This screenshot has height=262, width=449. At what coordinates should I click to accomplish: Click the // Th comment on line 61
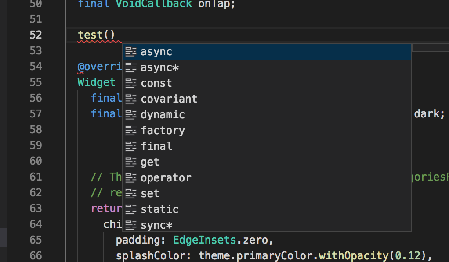[106, 177]
